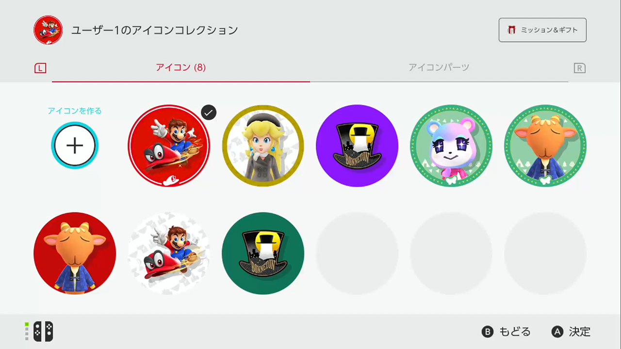Pick the Bonneton hat icon on purple
Image resolution: width=621 pixels, height=349 pixels.
(x=357, y=146)
